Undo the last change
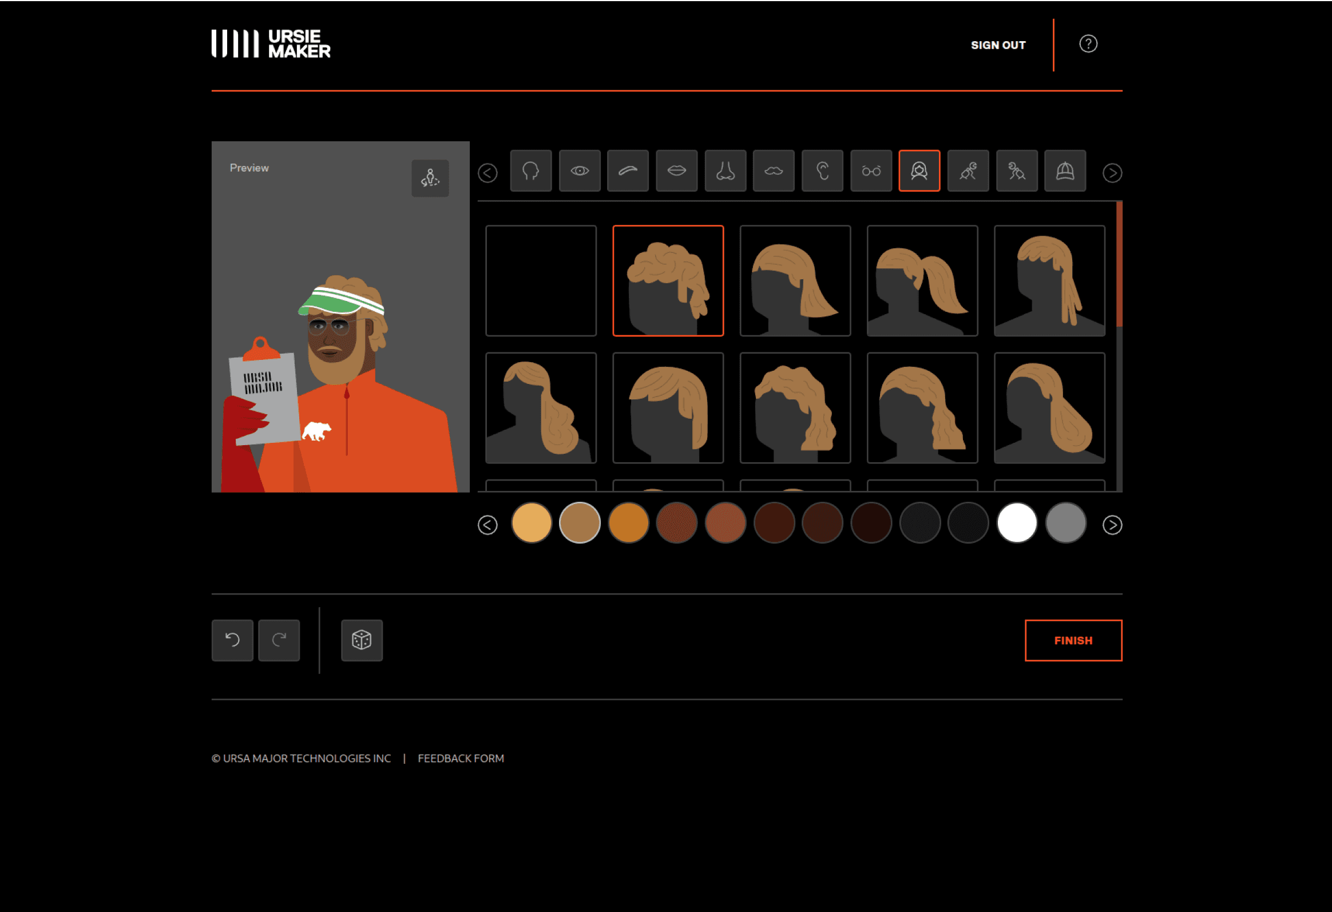The width and height of the screenshot is (1332, 912). pyautogui.click(x=232, y=640)
